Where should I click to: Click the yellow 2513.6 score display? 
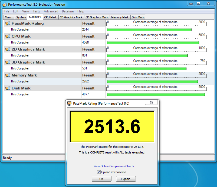[112, 126]
